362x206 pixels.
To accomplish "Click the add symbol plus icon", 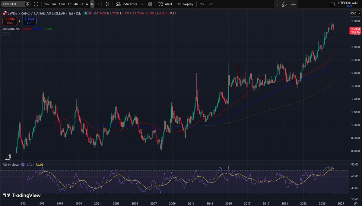I will 36,4.
